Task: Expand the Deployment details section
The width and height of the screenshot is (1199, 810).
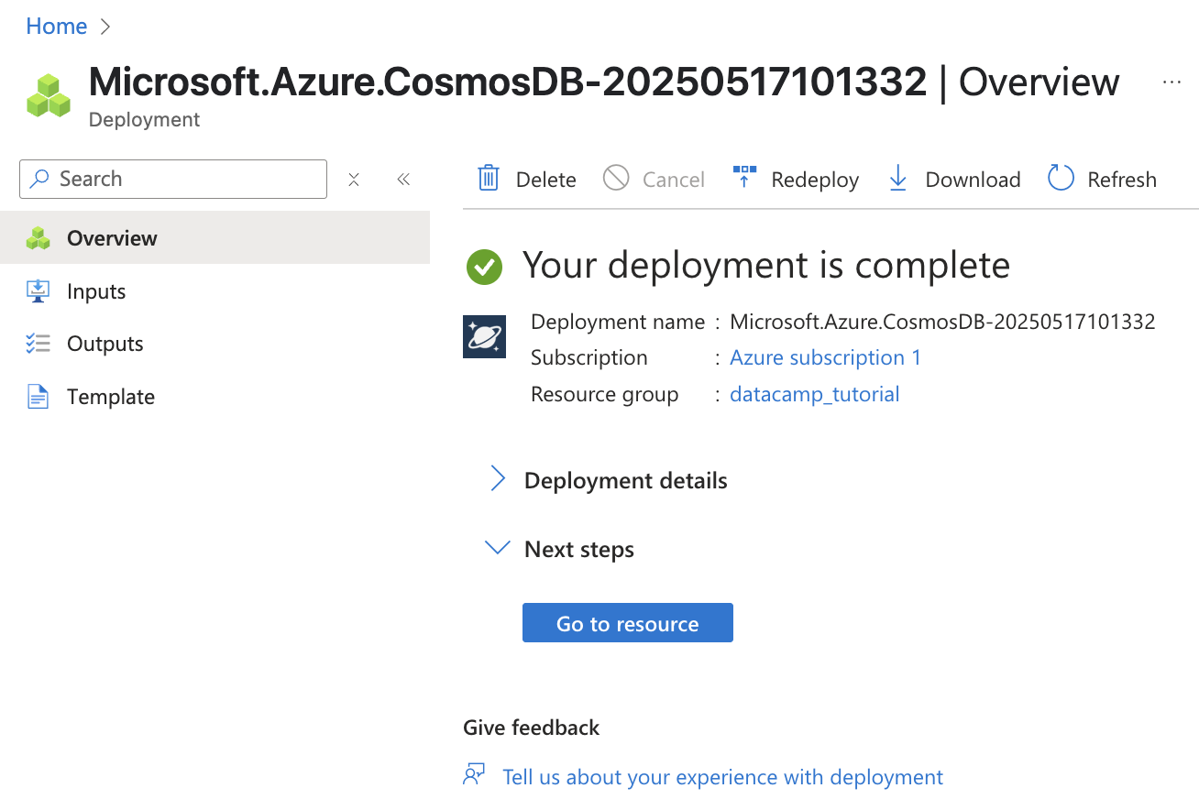Action: [498, 478]
